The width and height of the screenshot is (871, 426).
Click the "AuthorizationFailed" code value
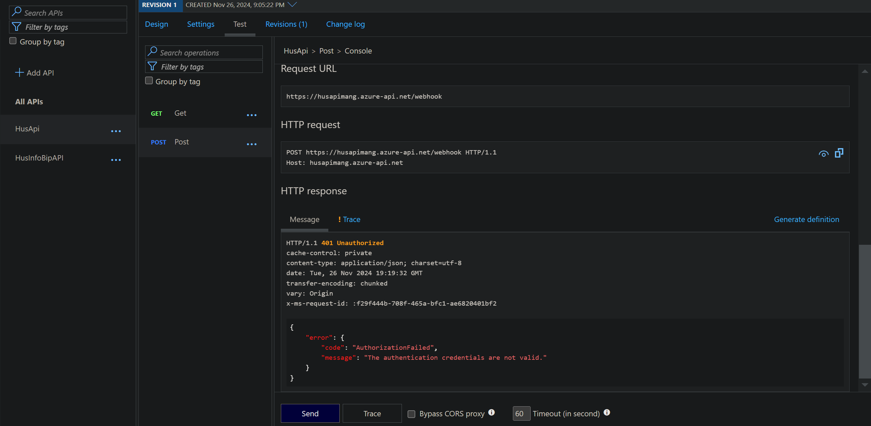coord(393,347)
